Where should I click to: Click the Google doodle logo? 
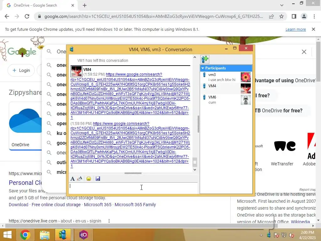click(x=22, y=52)
